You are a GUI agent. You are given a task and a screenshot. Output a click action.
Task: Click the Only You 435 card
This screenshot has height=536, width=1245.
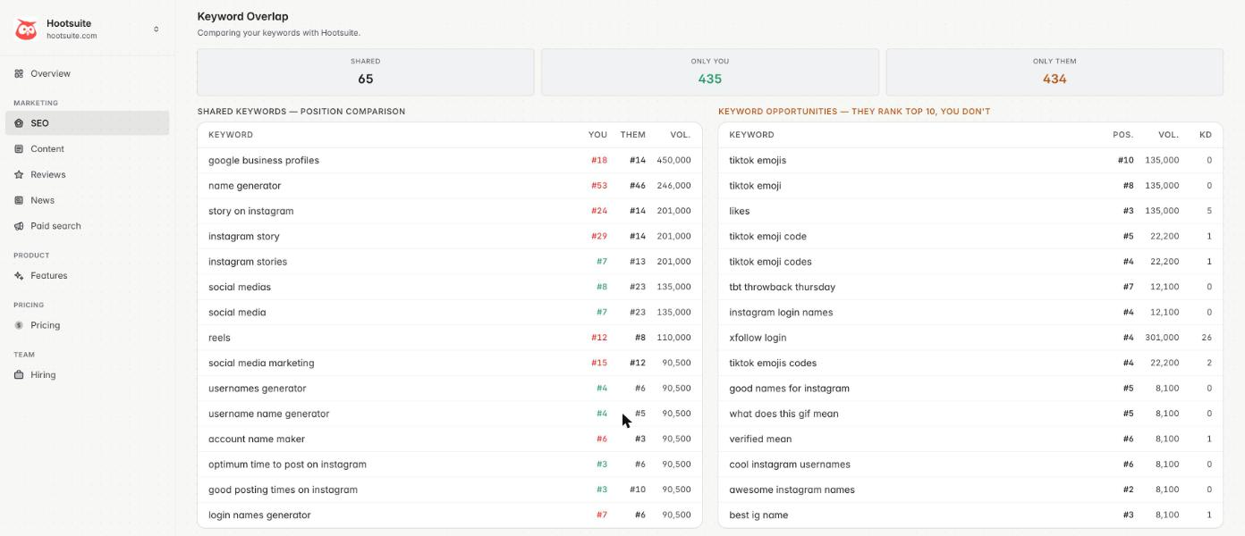(x=710, y=72)
